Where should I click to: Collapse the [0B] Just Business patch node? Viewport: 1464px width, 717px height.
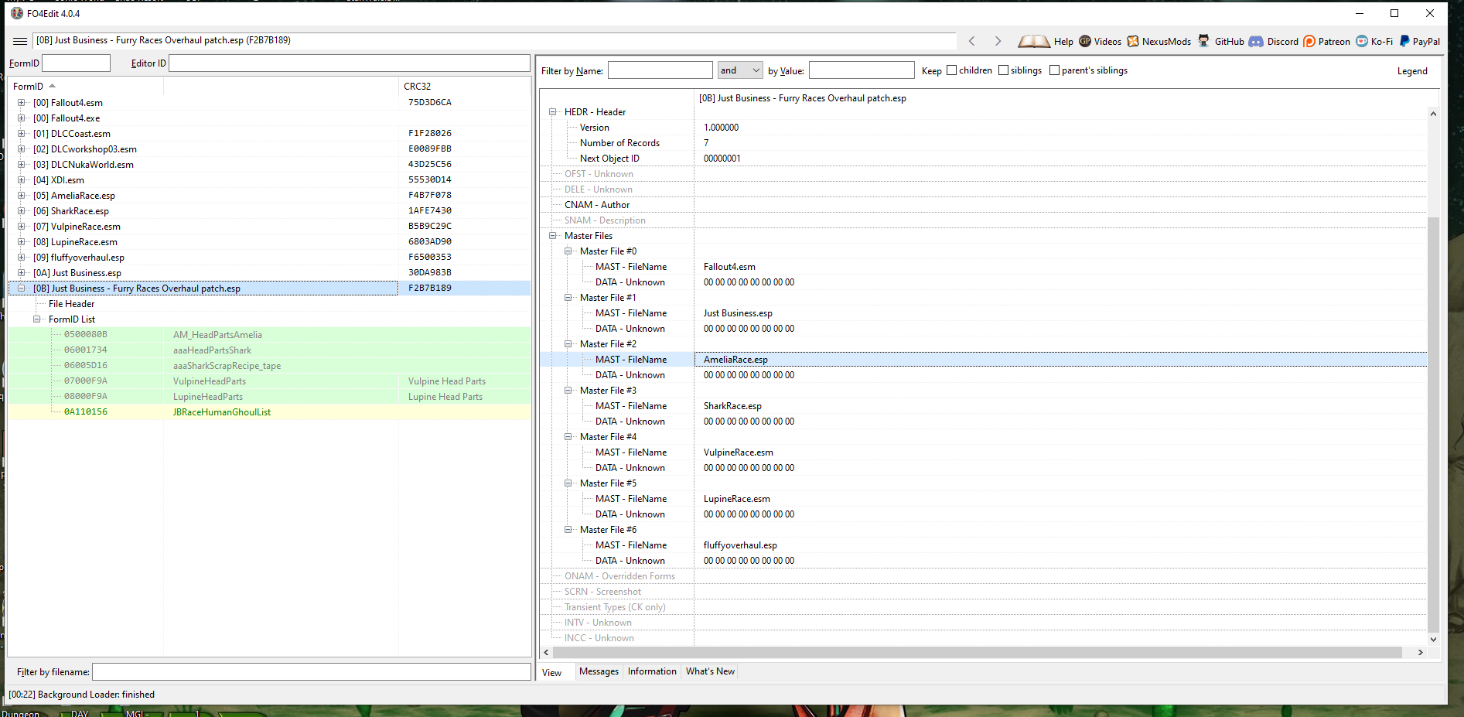[21, 288]
